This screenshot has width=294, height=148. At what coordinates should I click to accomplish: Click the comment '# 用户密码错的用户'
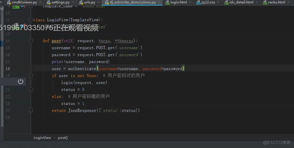pyautogui.click(x=89, y=96)
